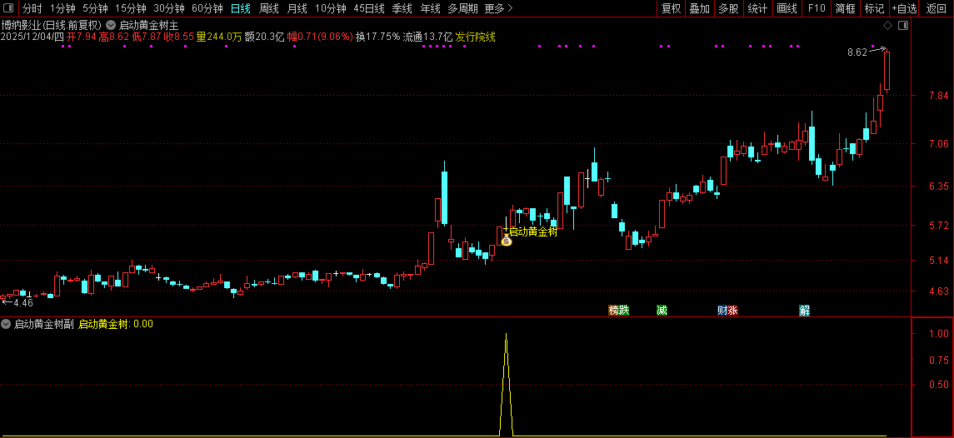The image size is (954, 438).
Task: Click the 幅0.71(9.06%) change value
Action: (320, 37)
